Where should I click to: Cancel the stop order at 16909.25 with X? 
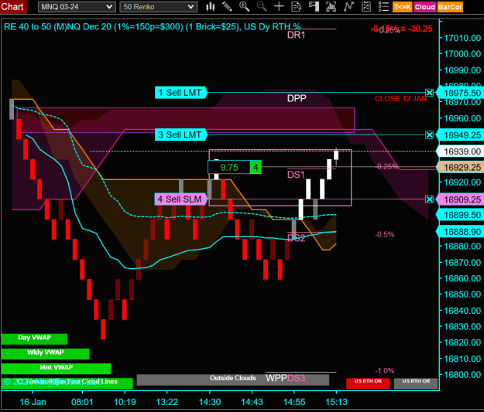(429, 199)
